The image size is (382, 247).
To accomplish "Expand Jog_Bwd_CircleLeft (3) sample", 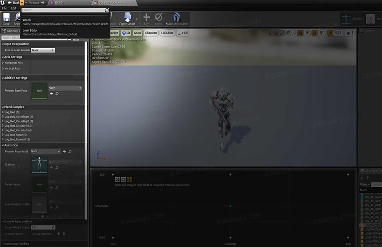I will click(3, 126).
